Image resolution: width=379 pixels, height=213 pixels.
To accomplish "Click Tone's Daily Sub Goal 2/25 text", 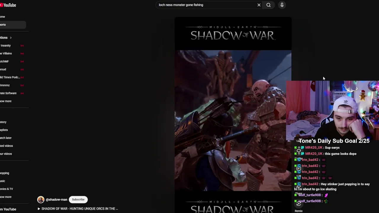I will pos(334,141).
